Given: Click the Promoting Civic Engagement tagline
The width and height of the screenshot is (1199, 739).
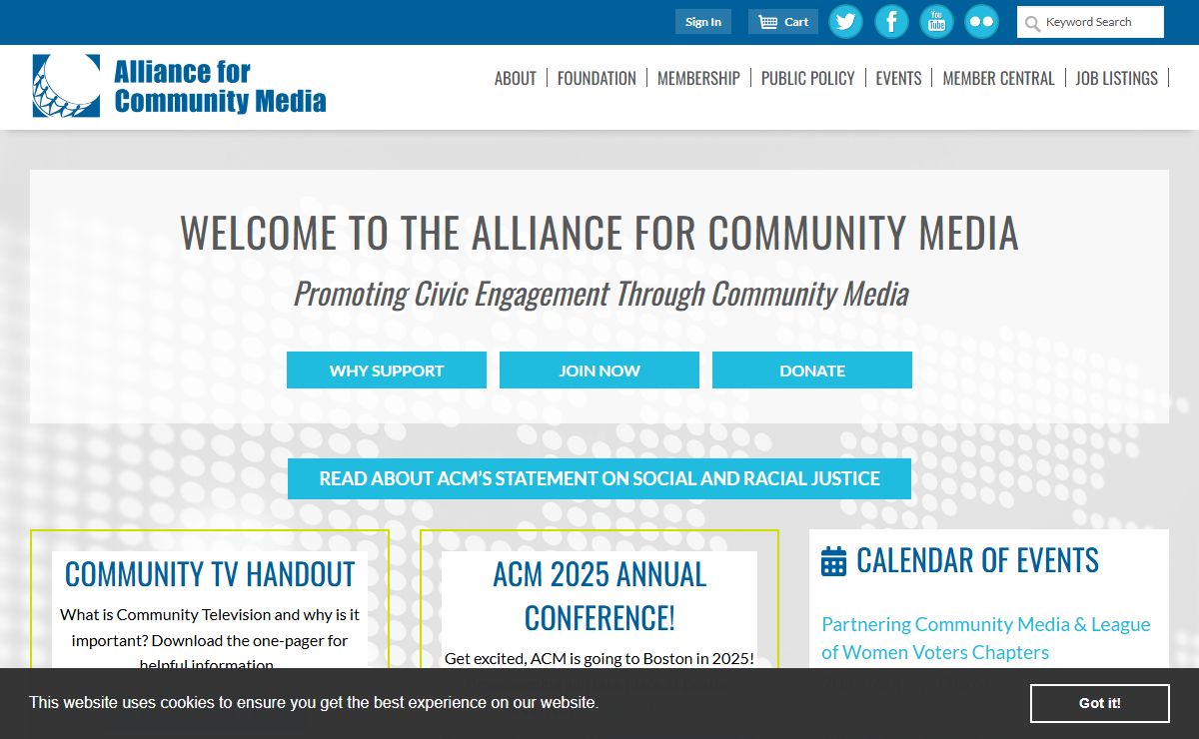Looking at the screenshot, I should (x=600, y=294).
